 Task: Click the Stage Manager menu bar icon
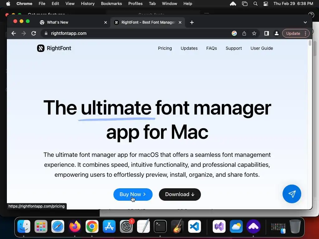245,4
